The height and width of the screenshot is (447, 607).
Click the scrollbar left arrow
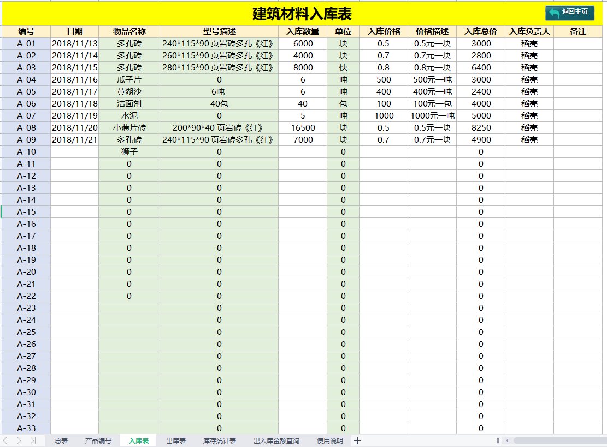[507, 440]
